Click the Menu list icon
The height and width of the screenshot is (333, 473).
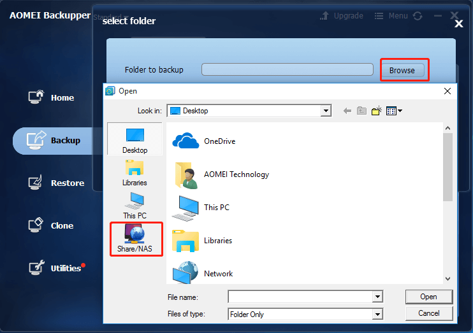point(379,16)
